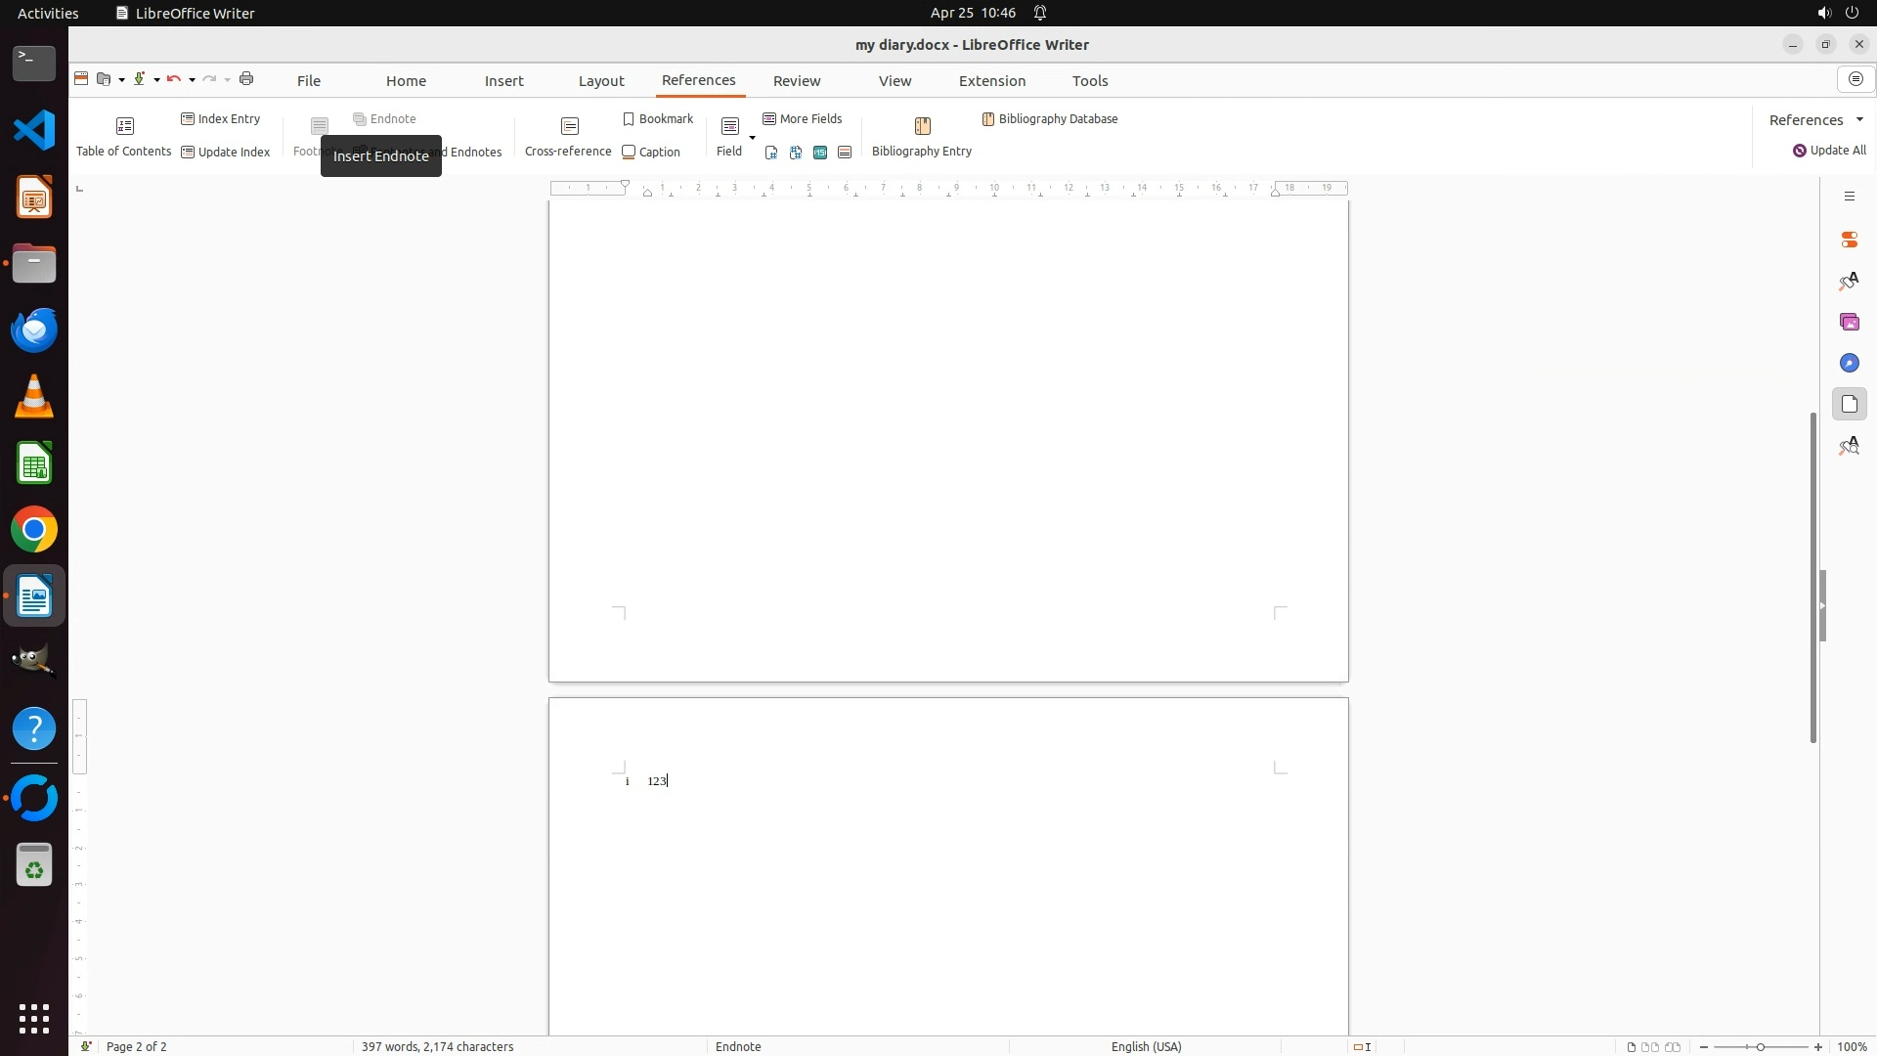The height and width of the screenshot is (1056, 1877).
Task: Toggle multi-page view in status bar
Action: tap(1650, 1047)
